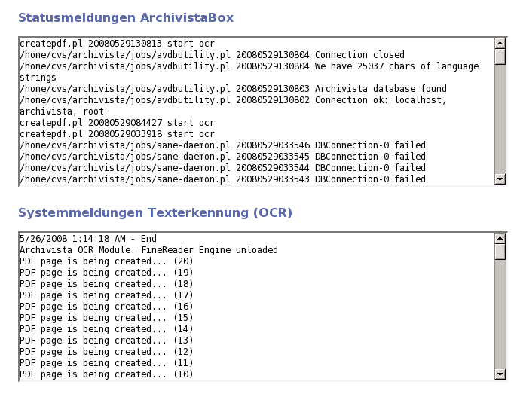Click the 'Connection ok: localhost,' log line
Image resolution: width=514 pixels, height=394 pixels.
click(x=233, y=100)
